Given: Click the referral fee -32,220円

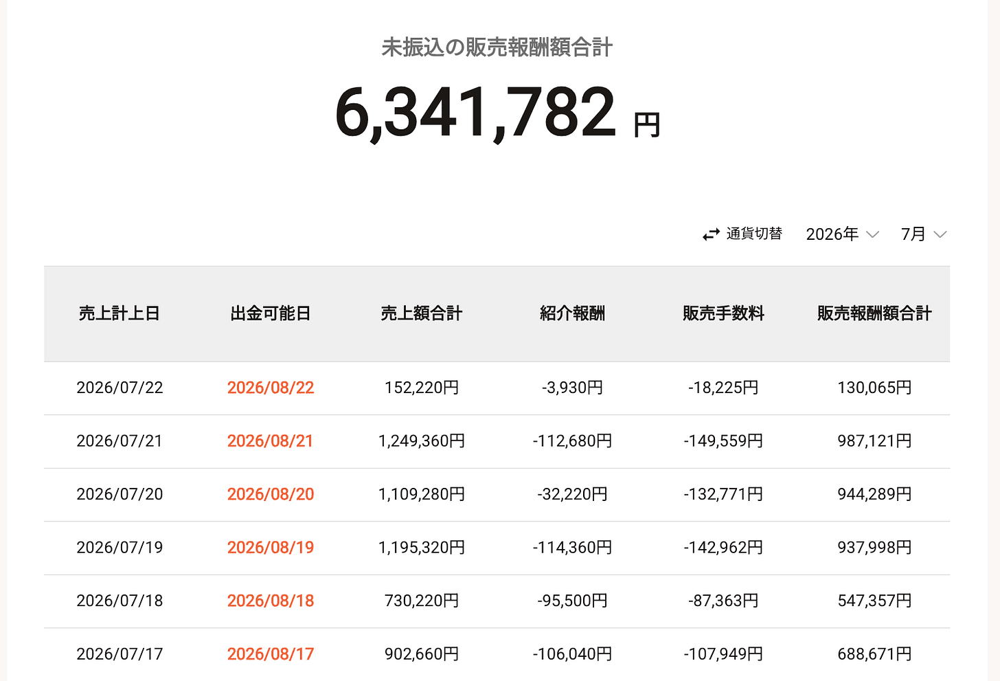Looking at the screenshot, I should point(573,494).
